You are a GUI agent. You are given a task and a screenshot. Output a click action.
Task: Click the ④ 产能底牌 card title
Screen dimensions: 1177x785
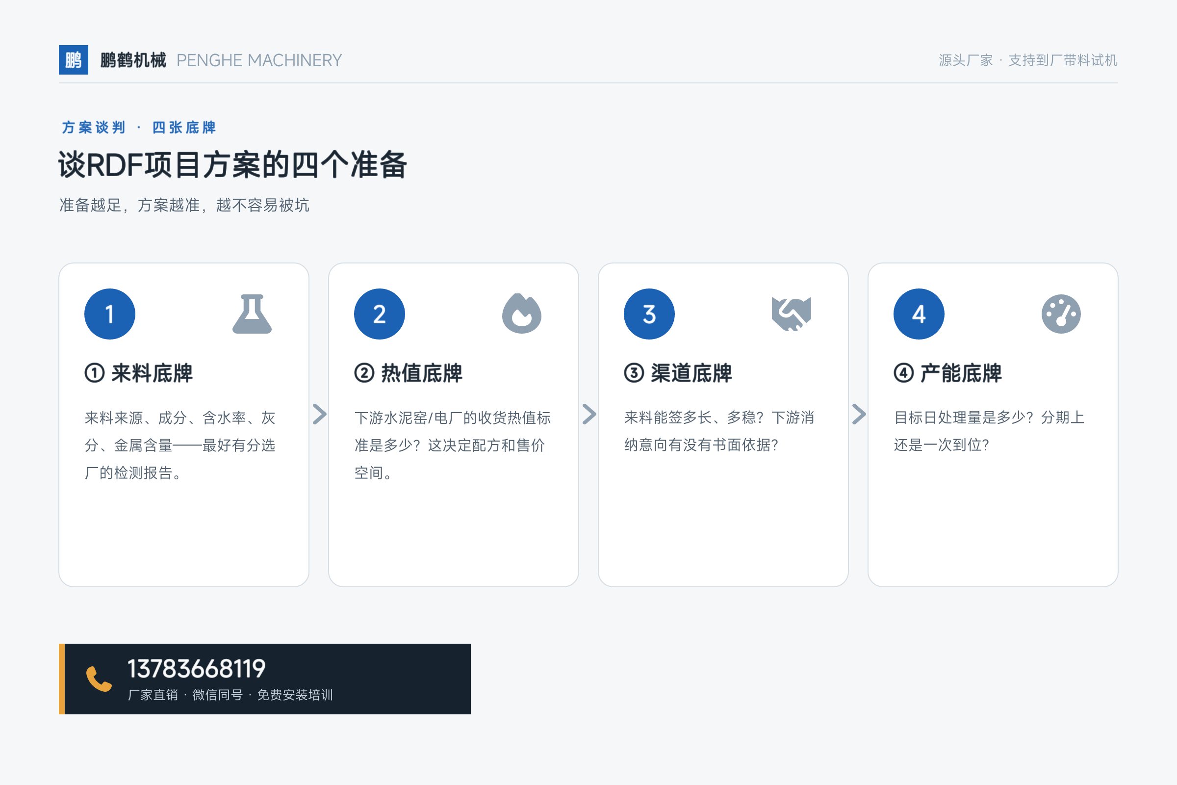click(948, 373)
